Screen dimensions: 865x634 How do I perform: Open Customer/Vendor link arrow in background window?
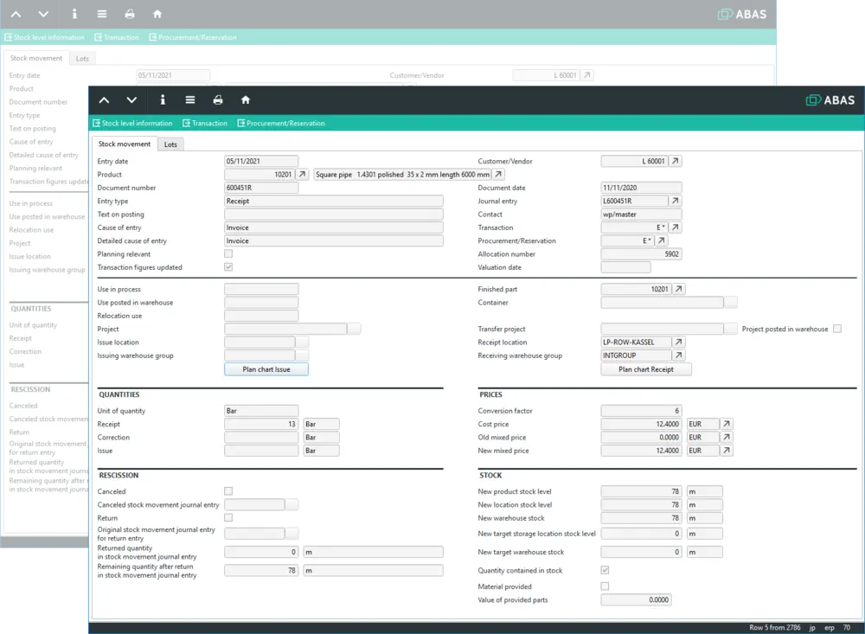tap(587, 75)
